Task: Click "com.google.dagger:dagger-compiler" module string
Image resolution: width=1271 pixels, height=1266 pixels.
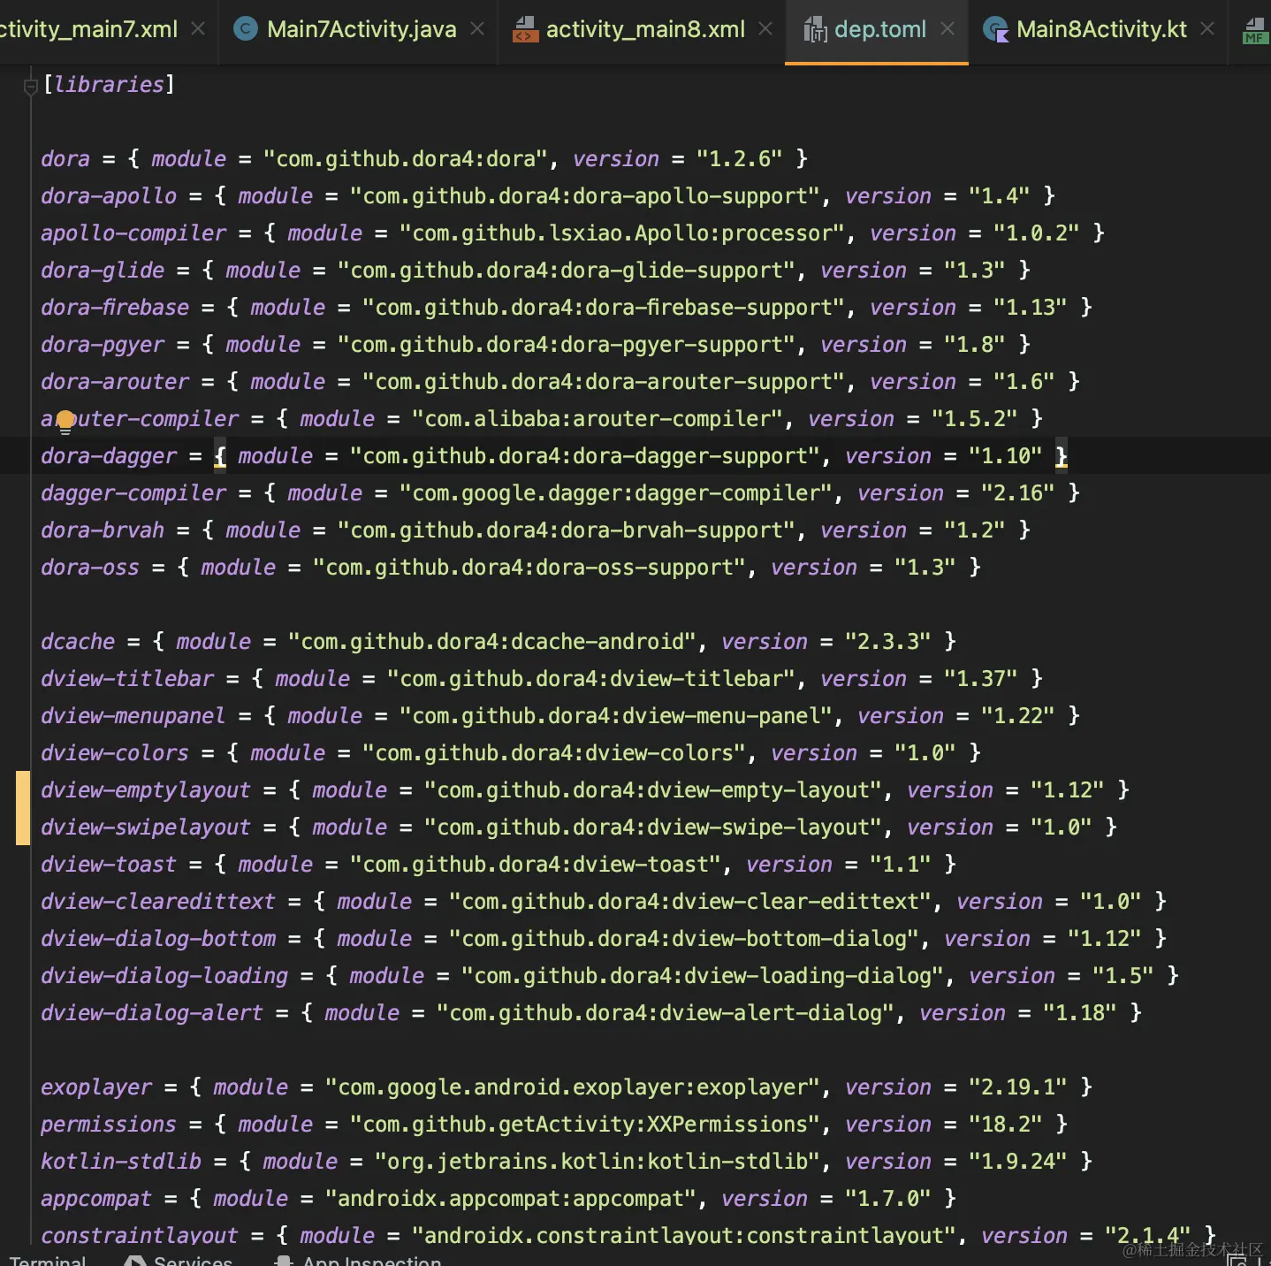Action: [x=622, y=493]
